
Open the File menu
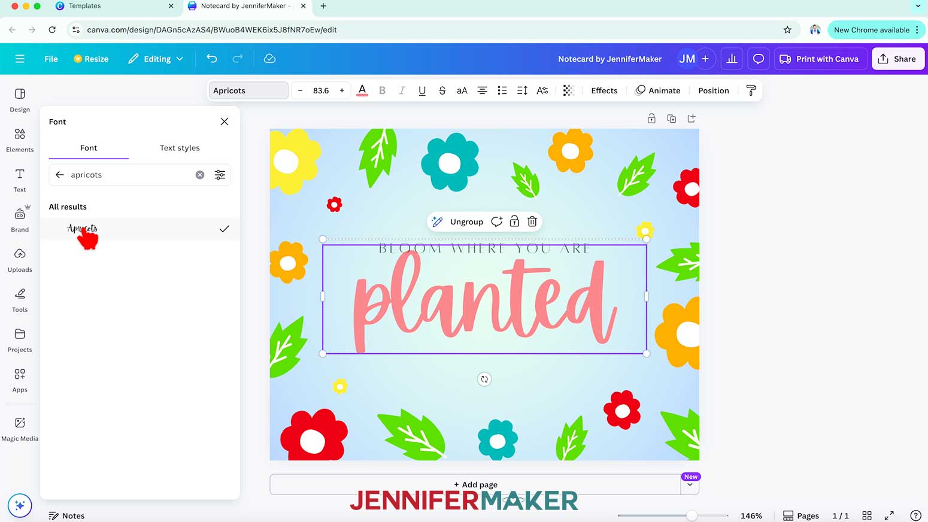point(51,59)
